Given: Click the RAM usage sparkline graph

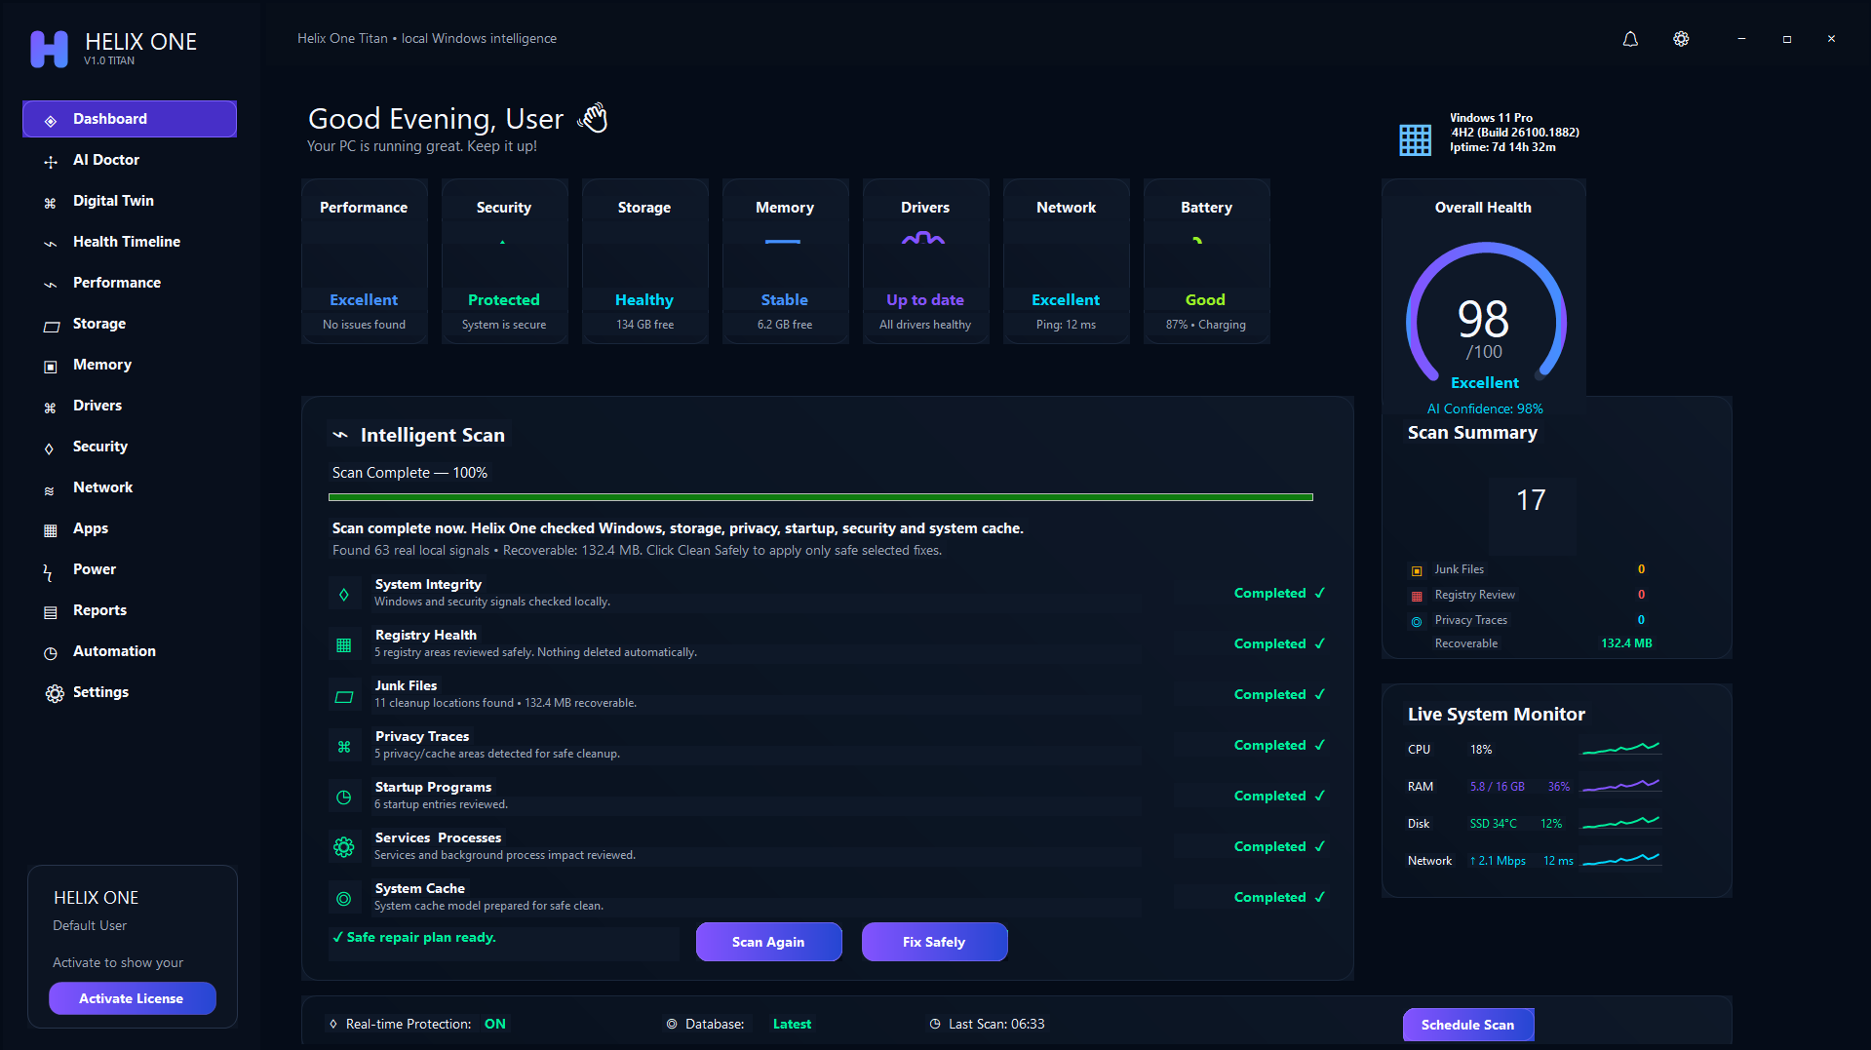Looking at the screenshot, I should click(1620, 786).
